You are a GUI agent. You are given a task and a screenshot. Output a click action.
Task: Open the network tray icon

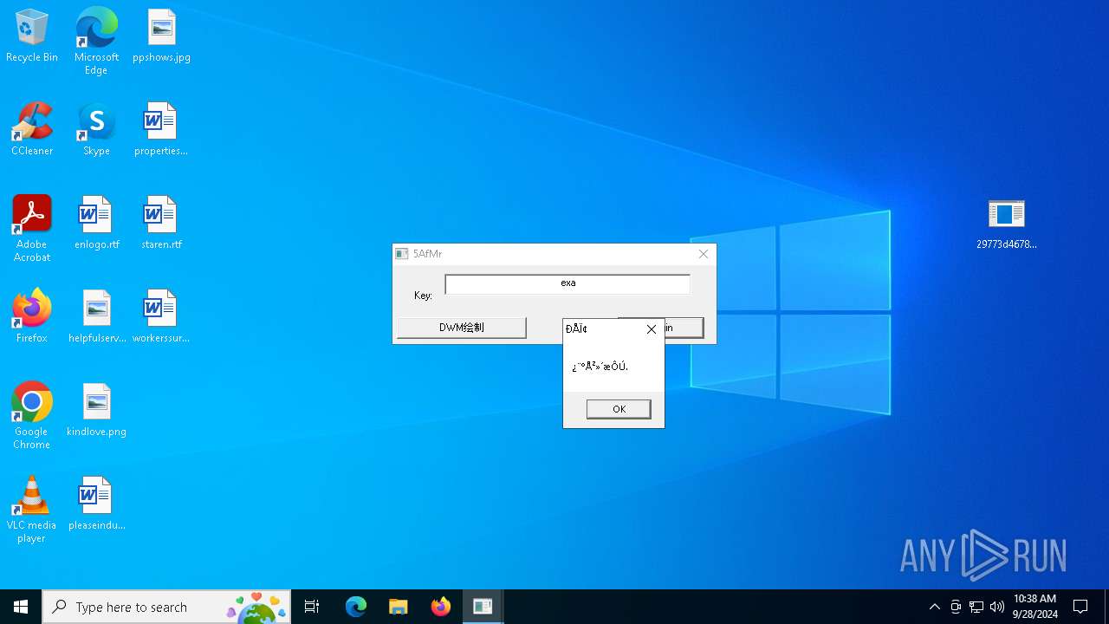(976, 607)
